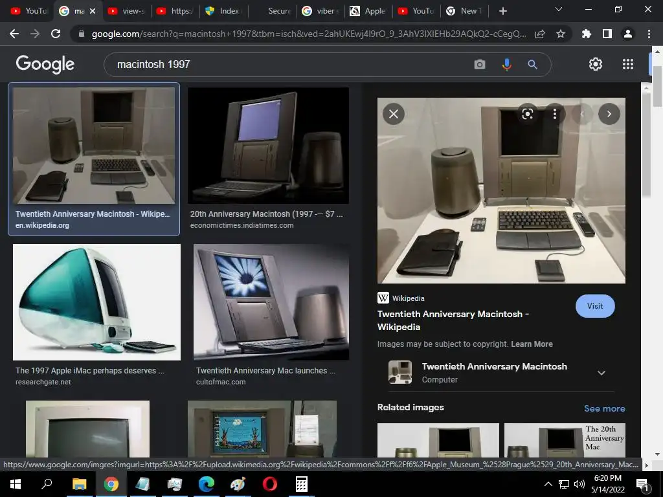Click the browser forward arrow
663x497 pixels.
pyautogui.click(x=35, y=34)
